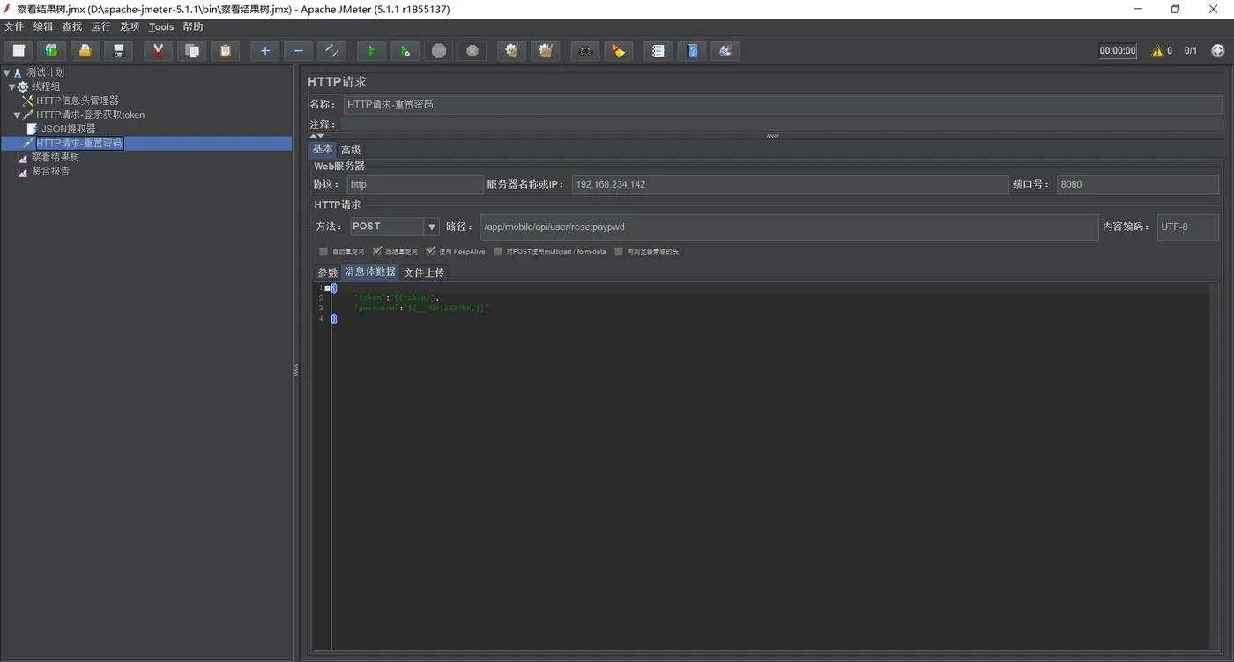Select JSON提取器 in the tree
Image resolution: width=1234 pixels, height=662 pixels.
pyautogui.click(x=69, y=130)
